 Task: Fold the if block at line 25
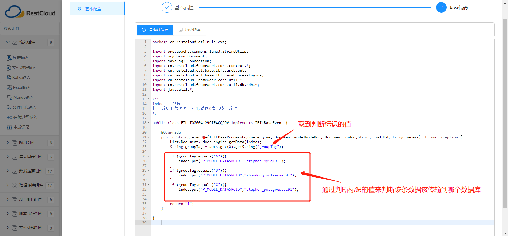click(x=149, y=156)
